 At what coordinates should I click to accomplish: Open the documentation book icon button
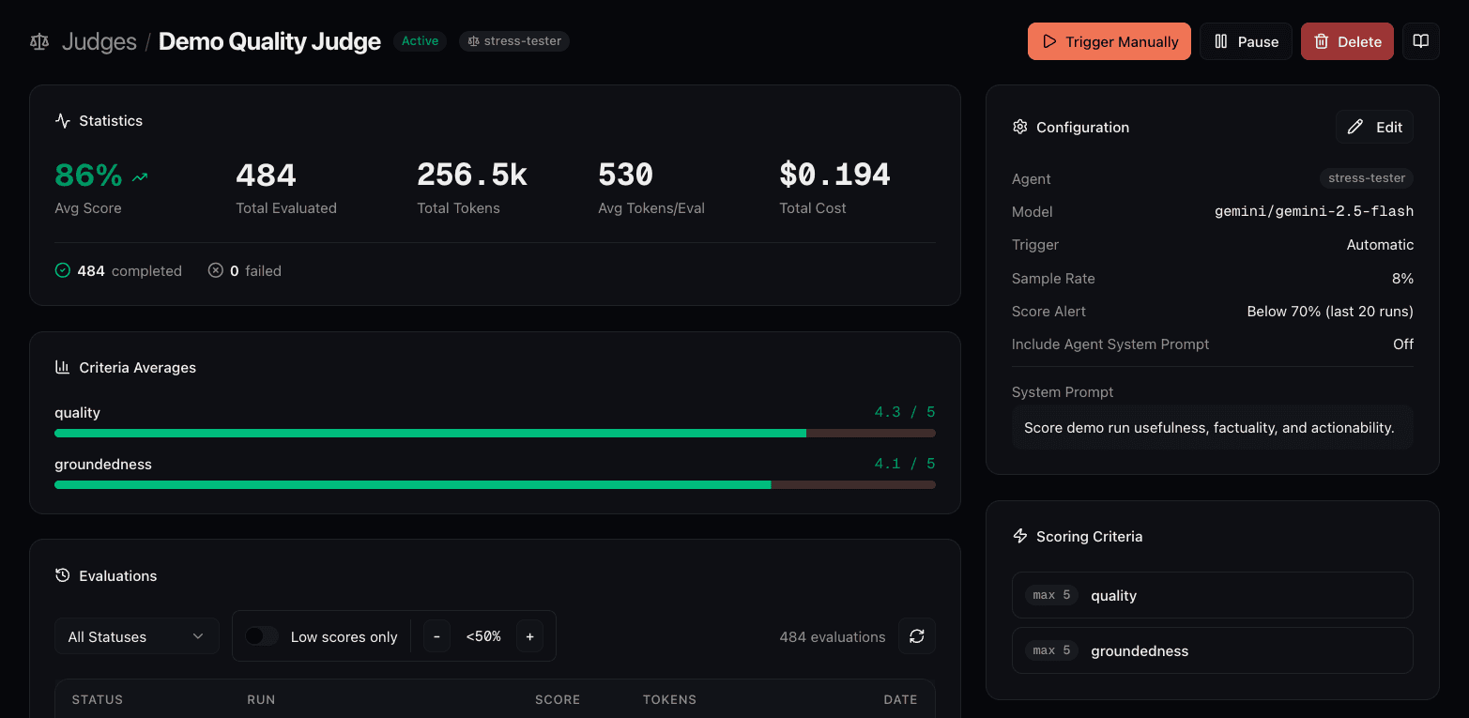click(1421, 41)
